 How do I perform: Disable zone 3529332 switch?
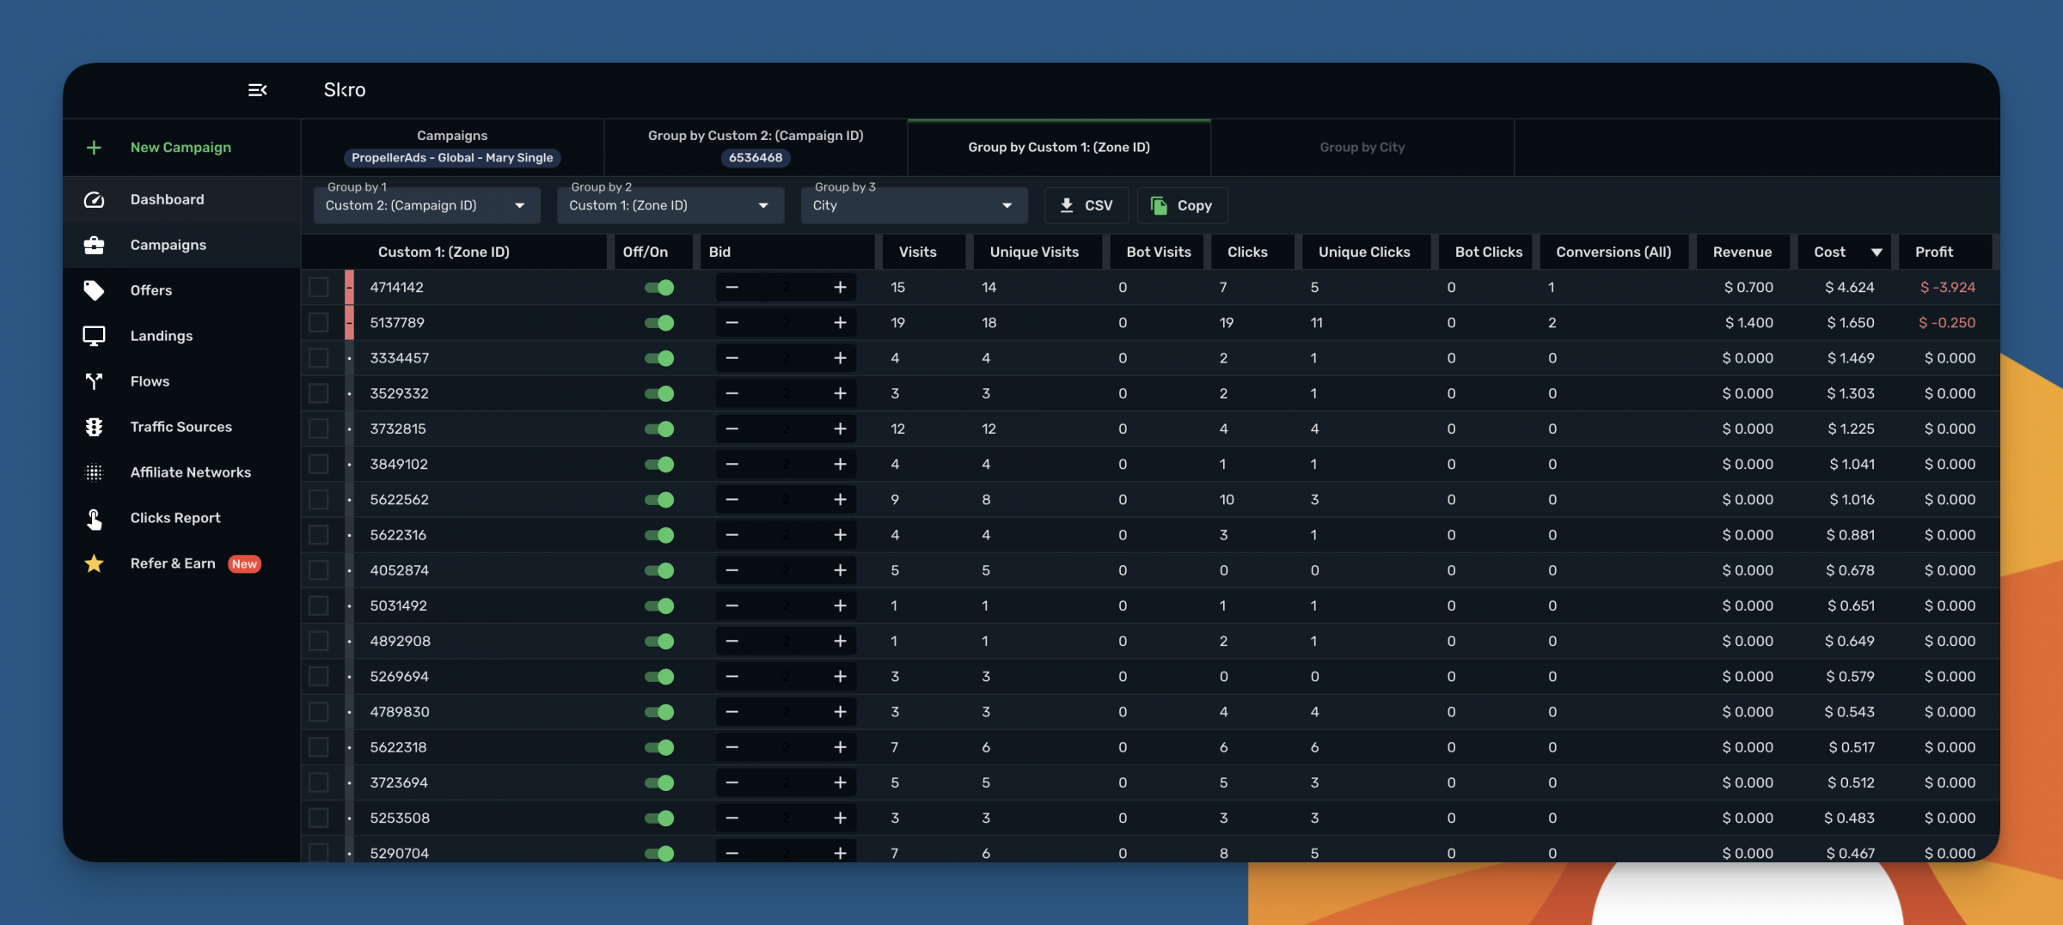[x=659, y=393]
